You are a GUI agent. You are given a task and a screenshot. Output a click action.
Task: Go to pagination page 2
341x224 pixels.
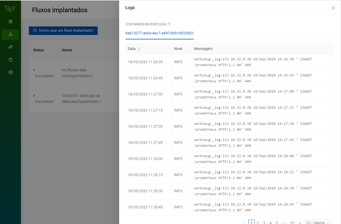[x=258, y=223]
